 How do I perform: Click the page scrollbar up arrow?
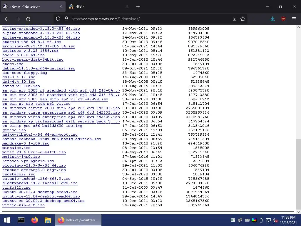tap(299, 27)
